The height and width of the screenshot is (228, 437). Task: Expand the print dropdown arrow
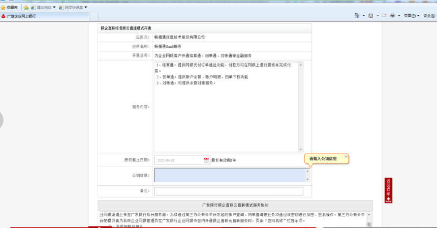399,16
